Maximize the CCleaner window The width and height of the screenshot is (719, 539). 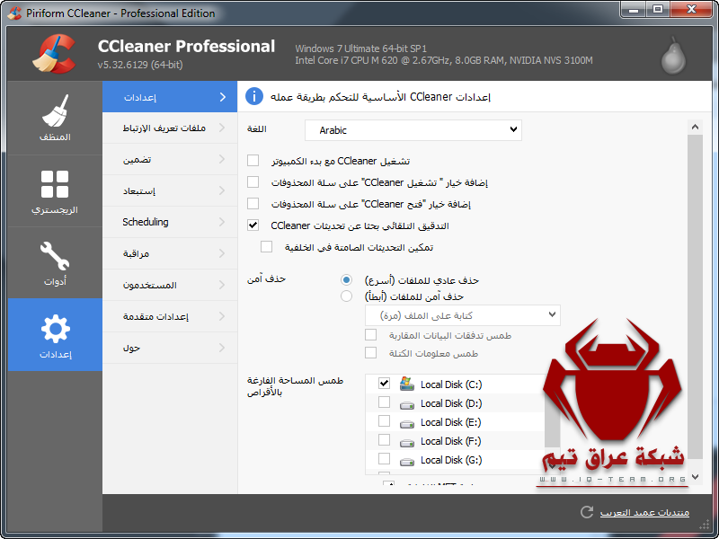[x=658, y=9]
